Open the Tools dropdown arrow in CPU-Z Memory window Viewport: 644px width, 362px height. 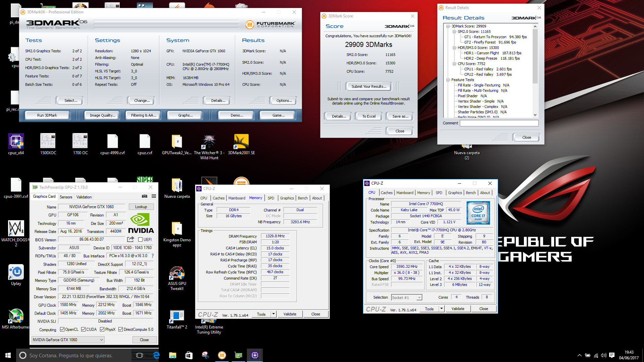pos(274,314)
